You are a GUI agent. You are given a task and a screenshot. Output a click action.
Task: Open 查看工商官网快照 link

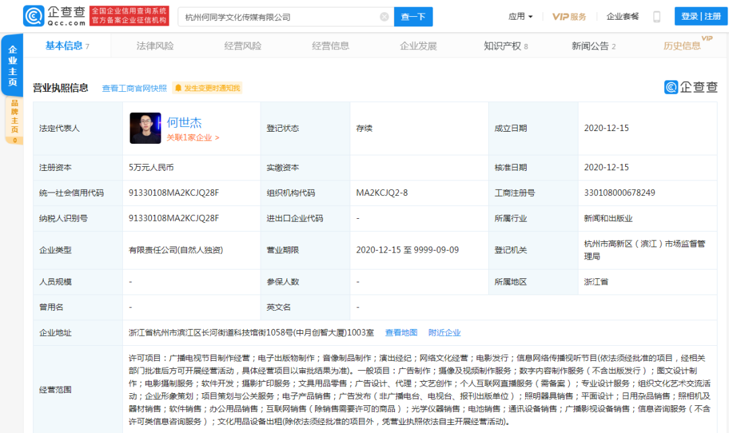tap(134, 88)
